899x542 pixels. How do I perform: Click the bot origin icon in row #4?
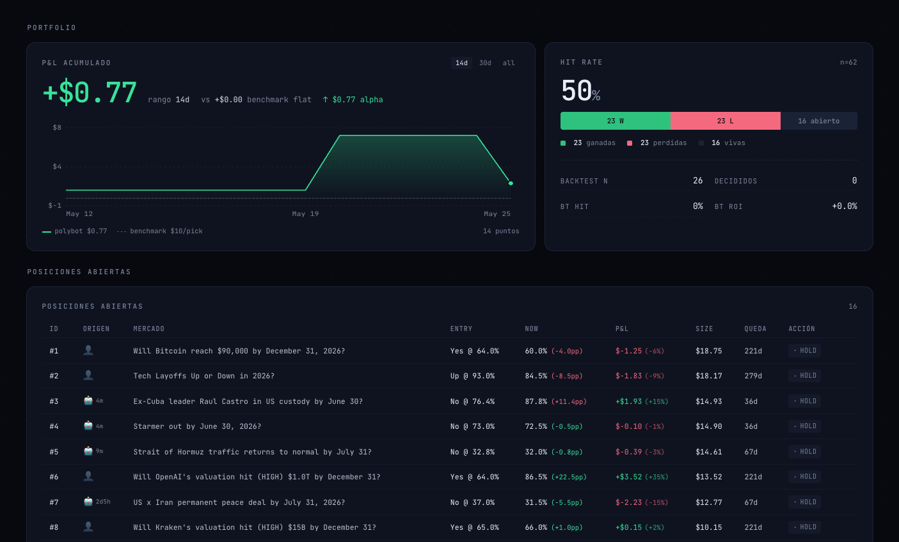pyautogui.click(x=88, y=426)
